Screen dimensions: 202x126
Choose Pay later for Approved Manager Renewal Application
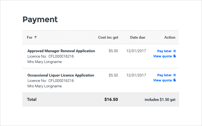[x=164, y=51]
